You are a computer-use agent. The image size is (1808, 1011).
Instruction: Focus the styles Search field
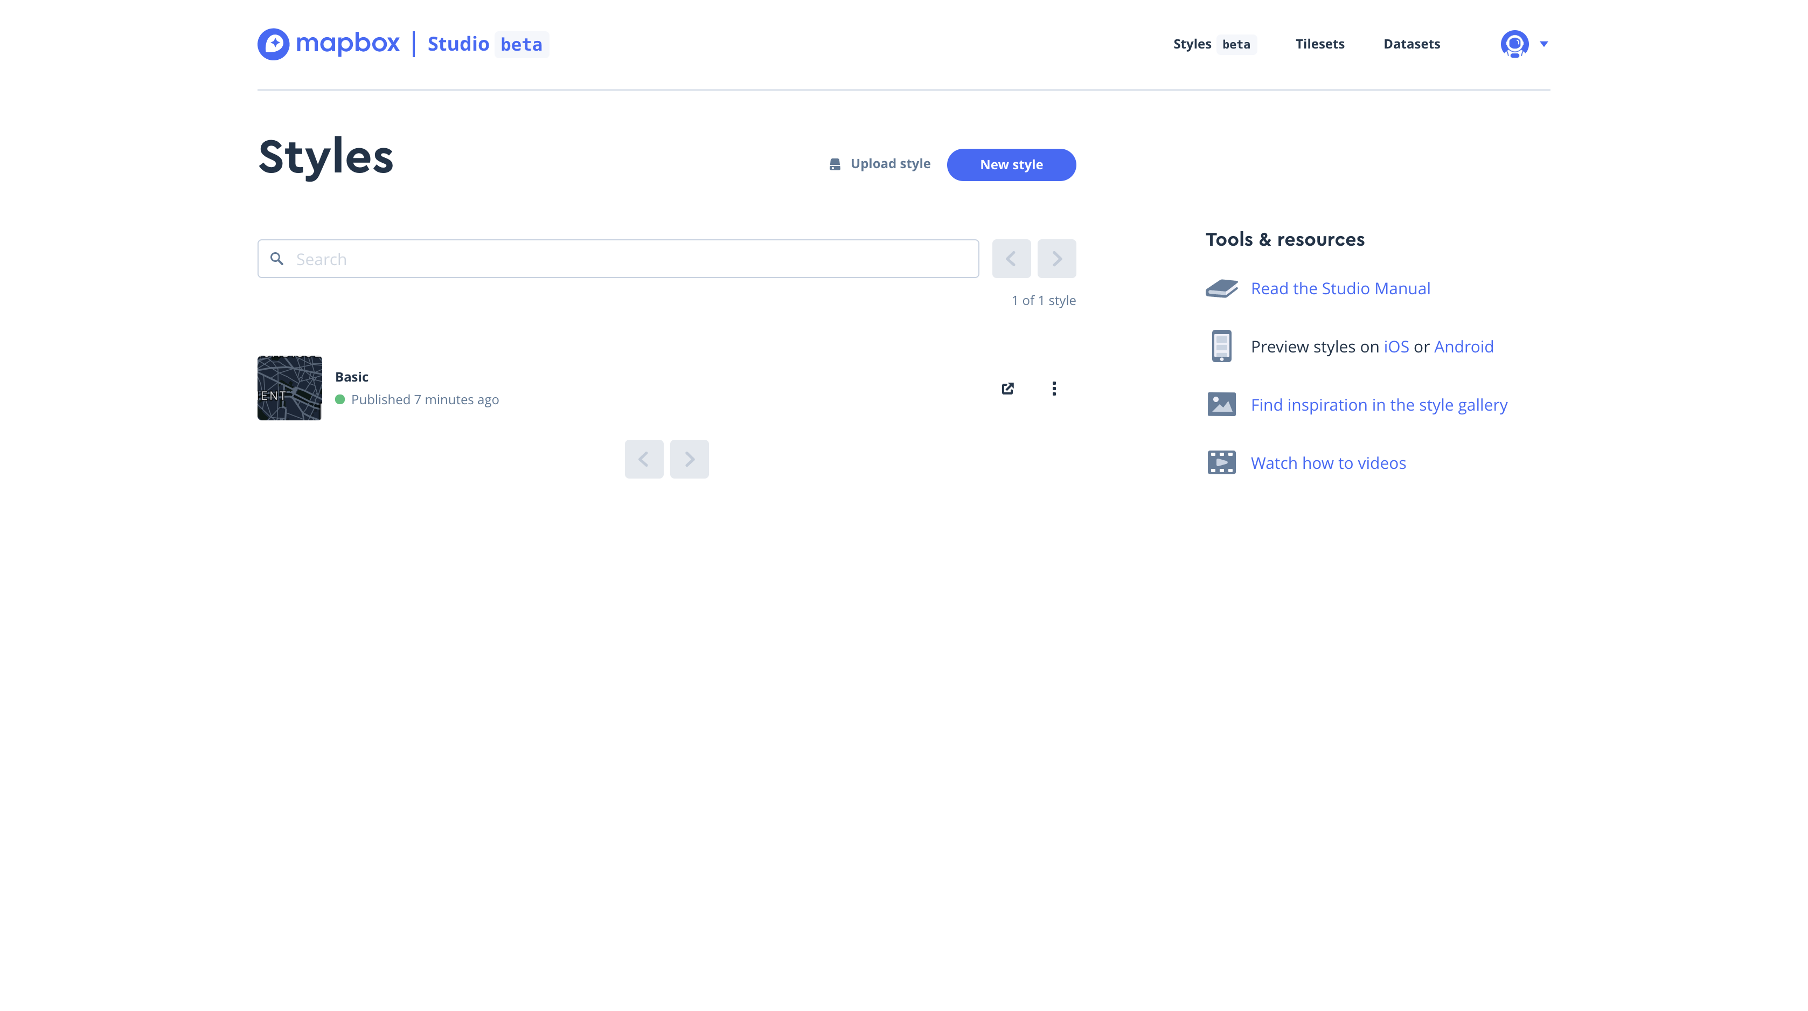(617, 259)
